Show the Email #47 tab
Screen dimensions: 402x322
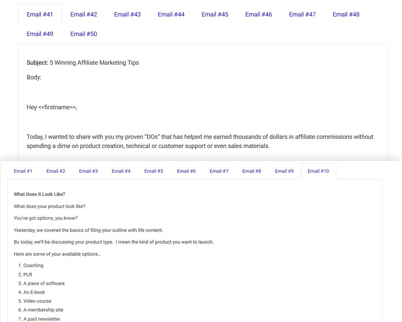click(x=302, y=15)
